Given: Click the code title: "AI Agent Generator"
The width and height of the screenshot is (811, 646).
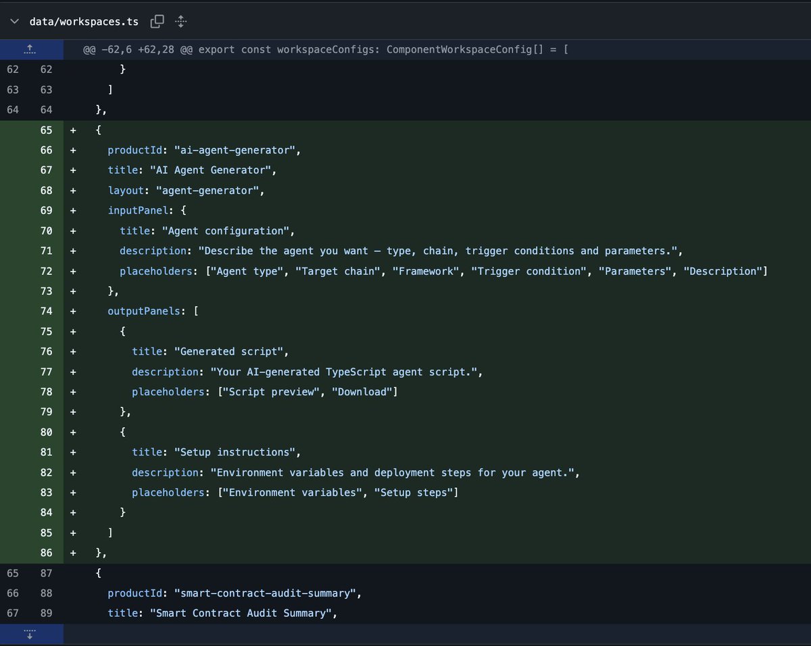Looking at the screenshot, I should (192, 170).
